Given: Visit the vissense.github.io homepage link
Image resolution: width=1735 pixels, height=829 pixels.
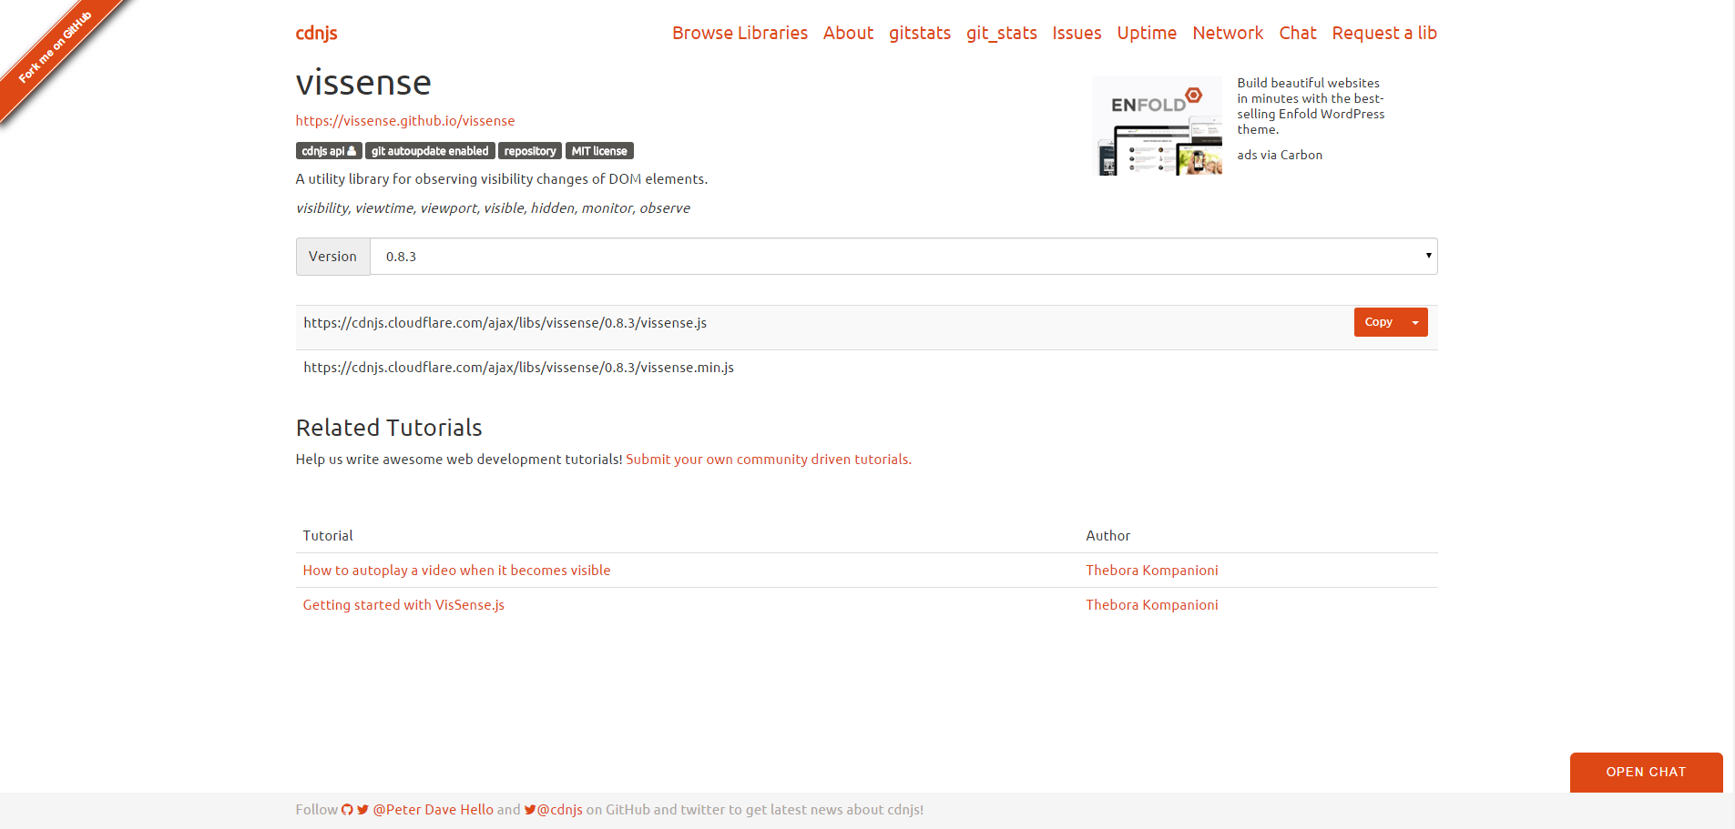Looking at the screenshot, I should (x=405, y=121).
